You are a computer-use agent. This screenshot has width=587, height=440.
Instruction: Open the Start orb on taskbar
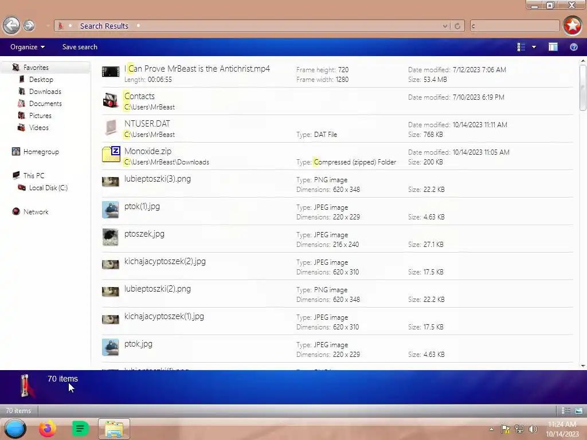15,429
